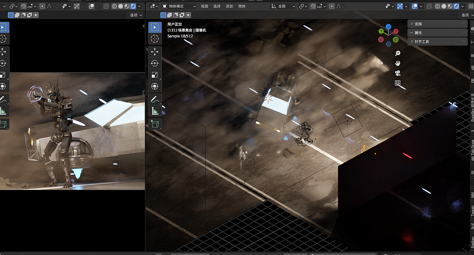
Task: Click the negative Z blue axis circle
Action: 388,44
